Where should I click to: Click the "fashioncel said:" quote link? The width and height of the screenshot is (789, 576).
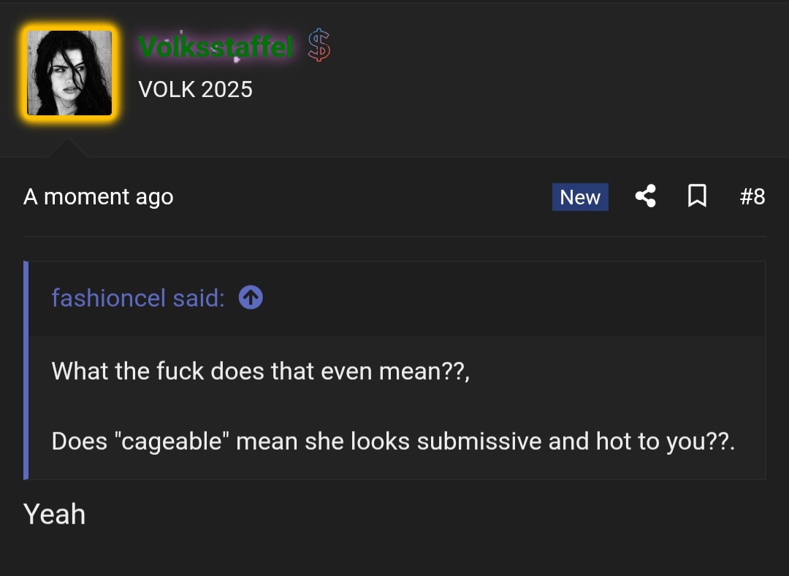pos(138,298)
